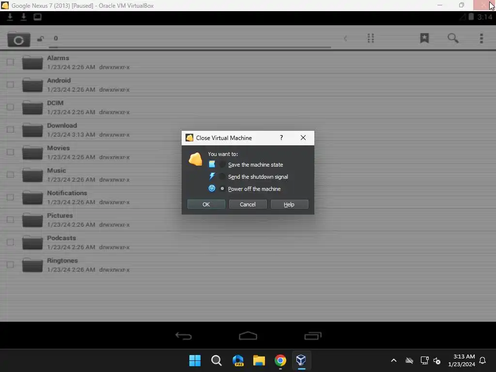The height and width of the screenshot is (372, 496).
Task: Open the Download folder icon
Action: (x=32, y=130)
